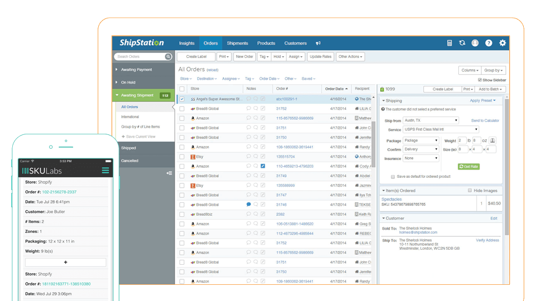Open the user account avatar icon

[x=475, y=43]
